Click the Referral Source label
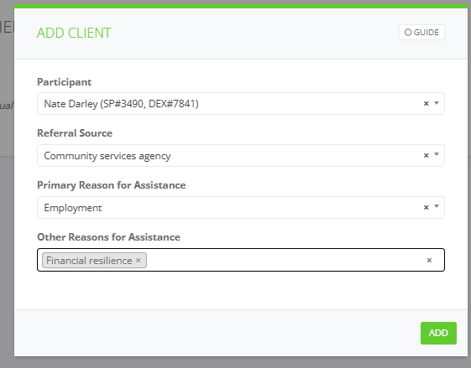This screenshot has height=368, width=471. coord(75,132)
